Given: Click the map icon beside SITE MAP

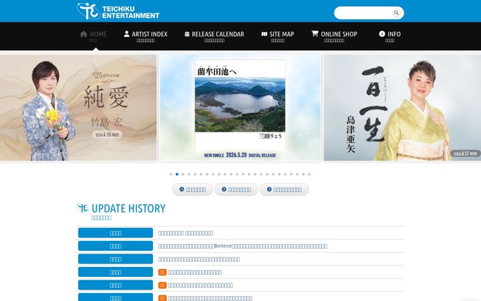Looking at the screenshot, I should point(264,34).
